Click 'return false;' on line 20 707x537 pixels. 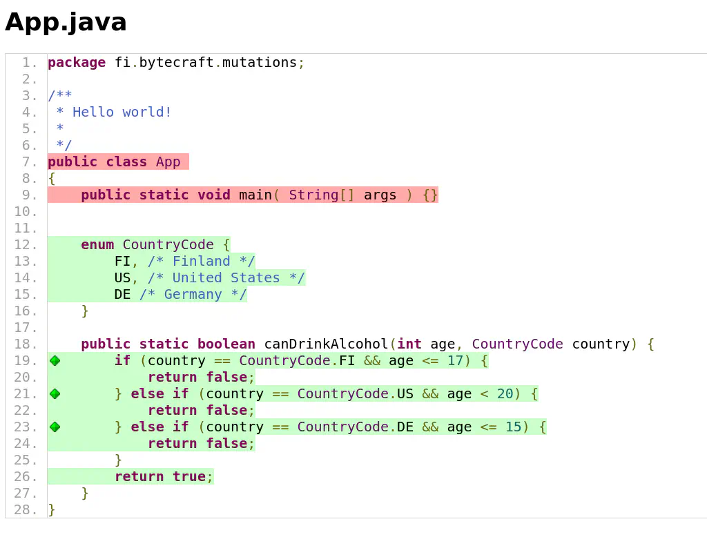click(x=201, y=378)
